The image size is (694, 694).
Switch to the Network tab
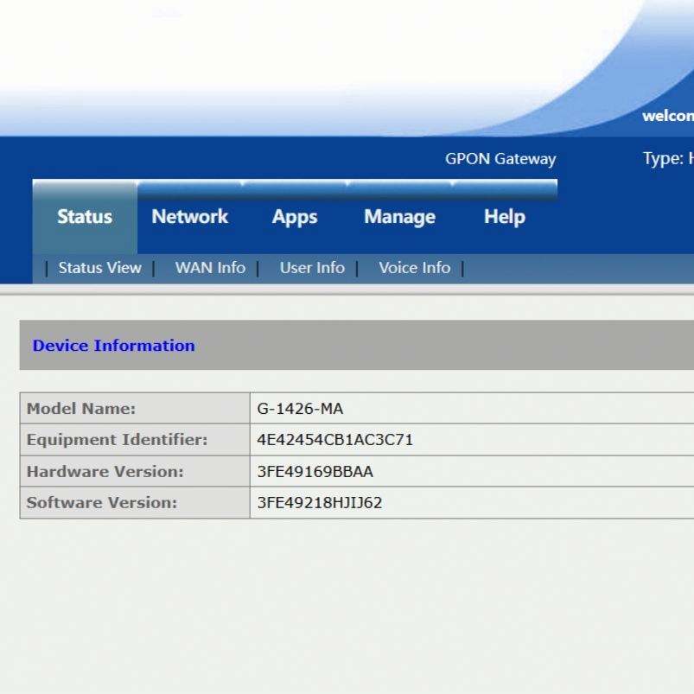click(x=189, y=217)
